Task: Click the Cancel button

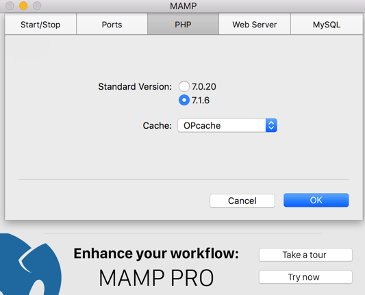Action: click(x=242, y=201)
